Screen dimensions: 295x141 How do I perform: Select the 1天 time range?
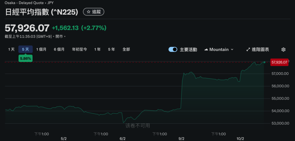click(11, 49)
